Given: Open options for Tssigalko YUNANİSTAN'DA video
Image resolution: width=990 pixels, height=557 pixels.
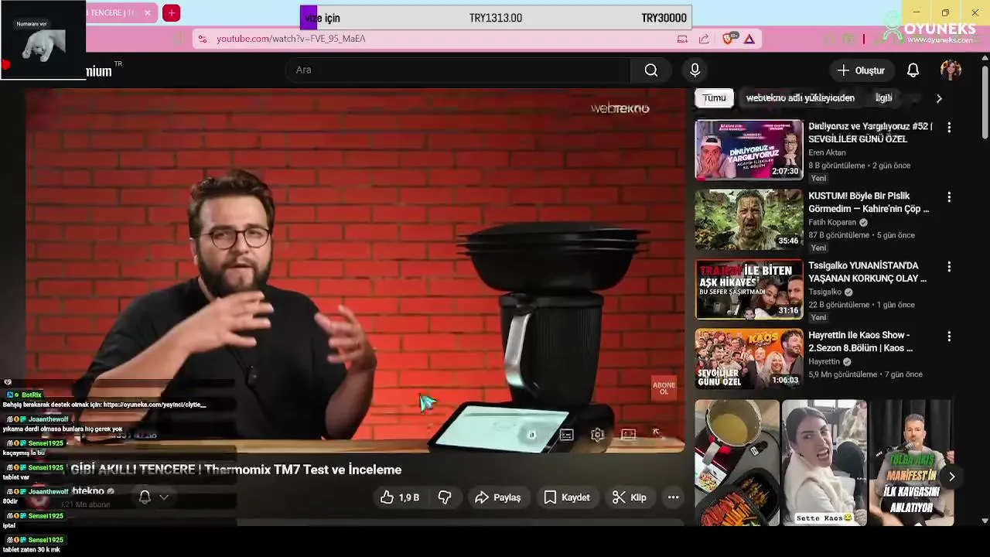Looking at the screenshot, I should (949, 266).
